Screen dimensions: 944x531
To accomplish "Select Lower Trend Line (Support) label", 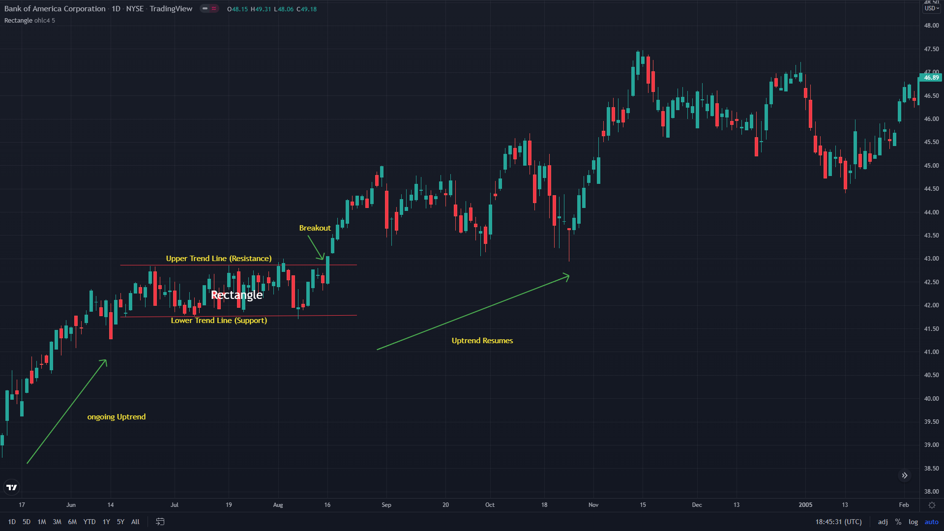I will [x=219, y=320].
